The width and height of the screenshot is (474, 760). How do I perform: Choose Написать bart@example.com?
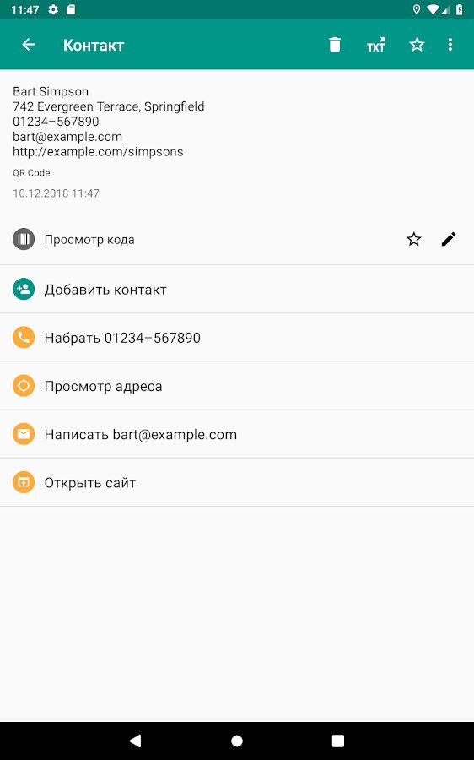(237, 434)
